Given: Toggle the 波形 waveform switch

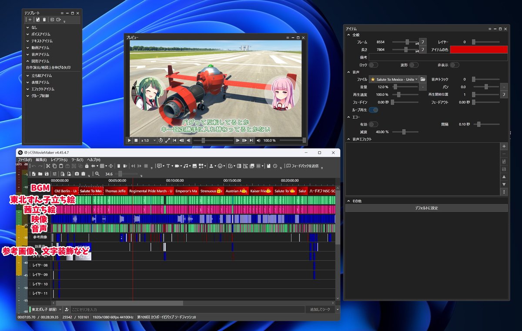Looking at the screenshot, I should click(414, 65).
